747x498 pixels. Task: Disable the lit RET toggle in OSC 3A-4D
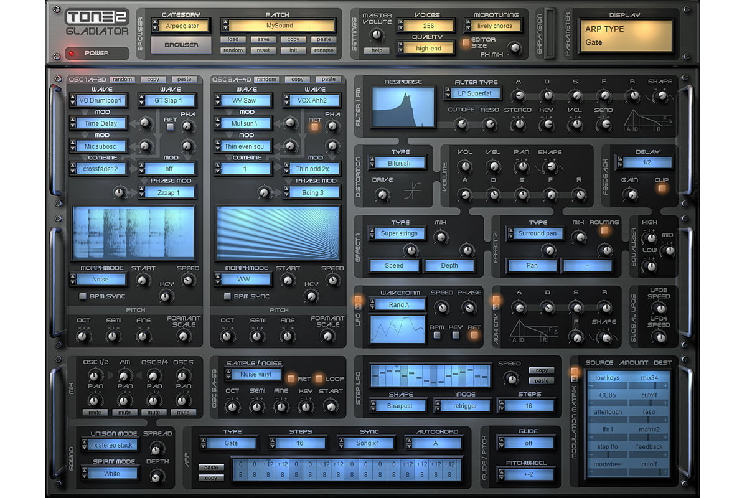coord(315,127)
